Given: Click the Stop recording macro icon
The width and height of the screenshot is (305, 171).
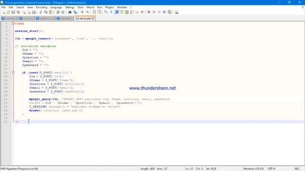Looking at the screenshot, I should [x=154, y=12].
